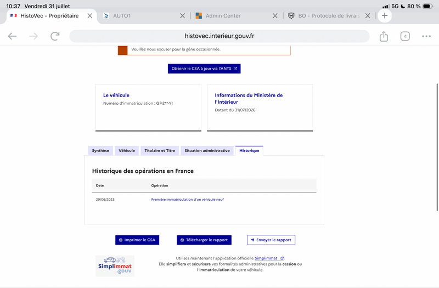Tap the battery status icon
This screenshot has height=288, width=439.
coord(427,6)
